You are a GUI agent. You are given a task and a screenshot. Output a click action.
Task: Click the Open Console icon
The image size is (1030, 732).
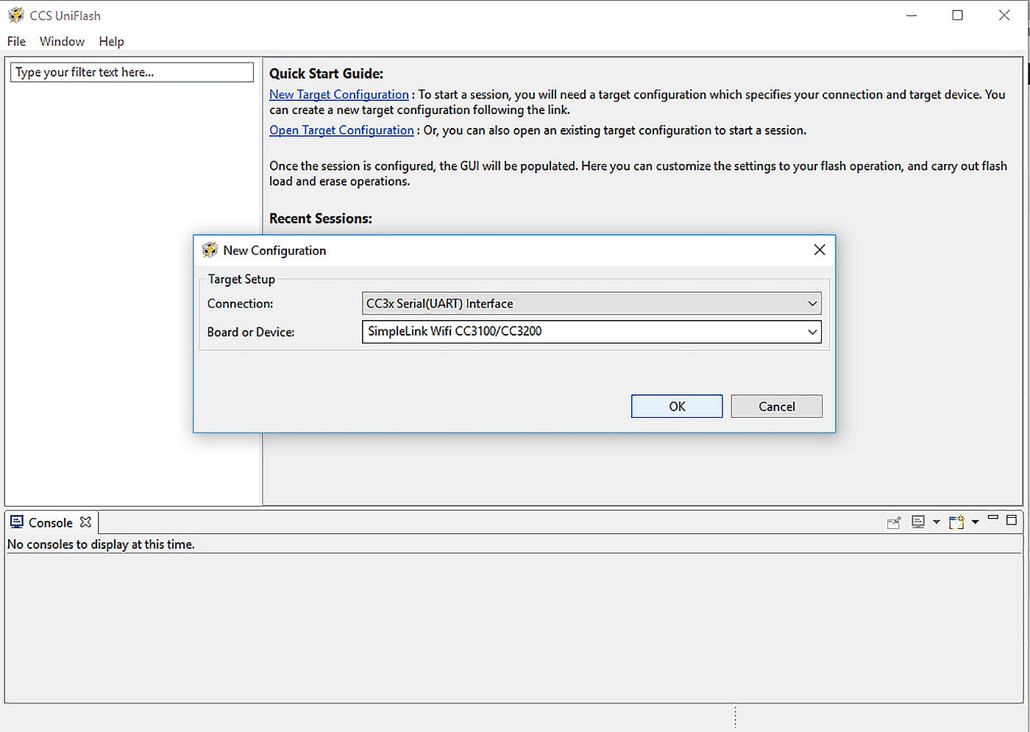coord(956,522)
